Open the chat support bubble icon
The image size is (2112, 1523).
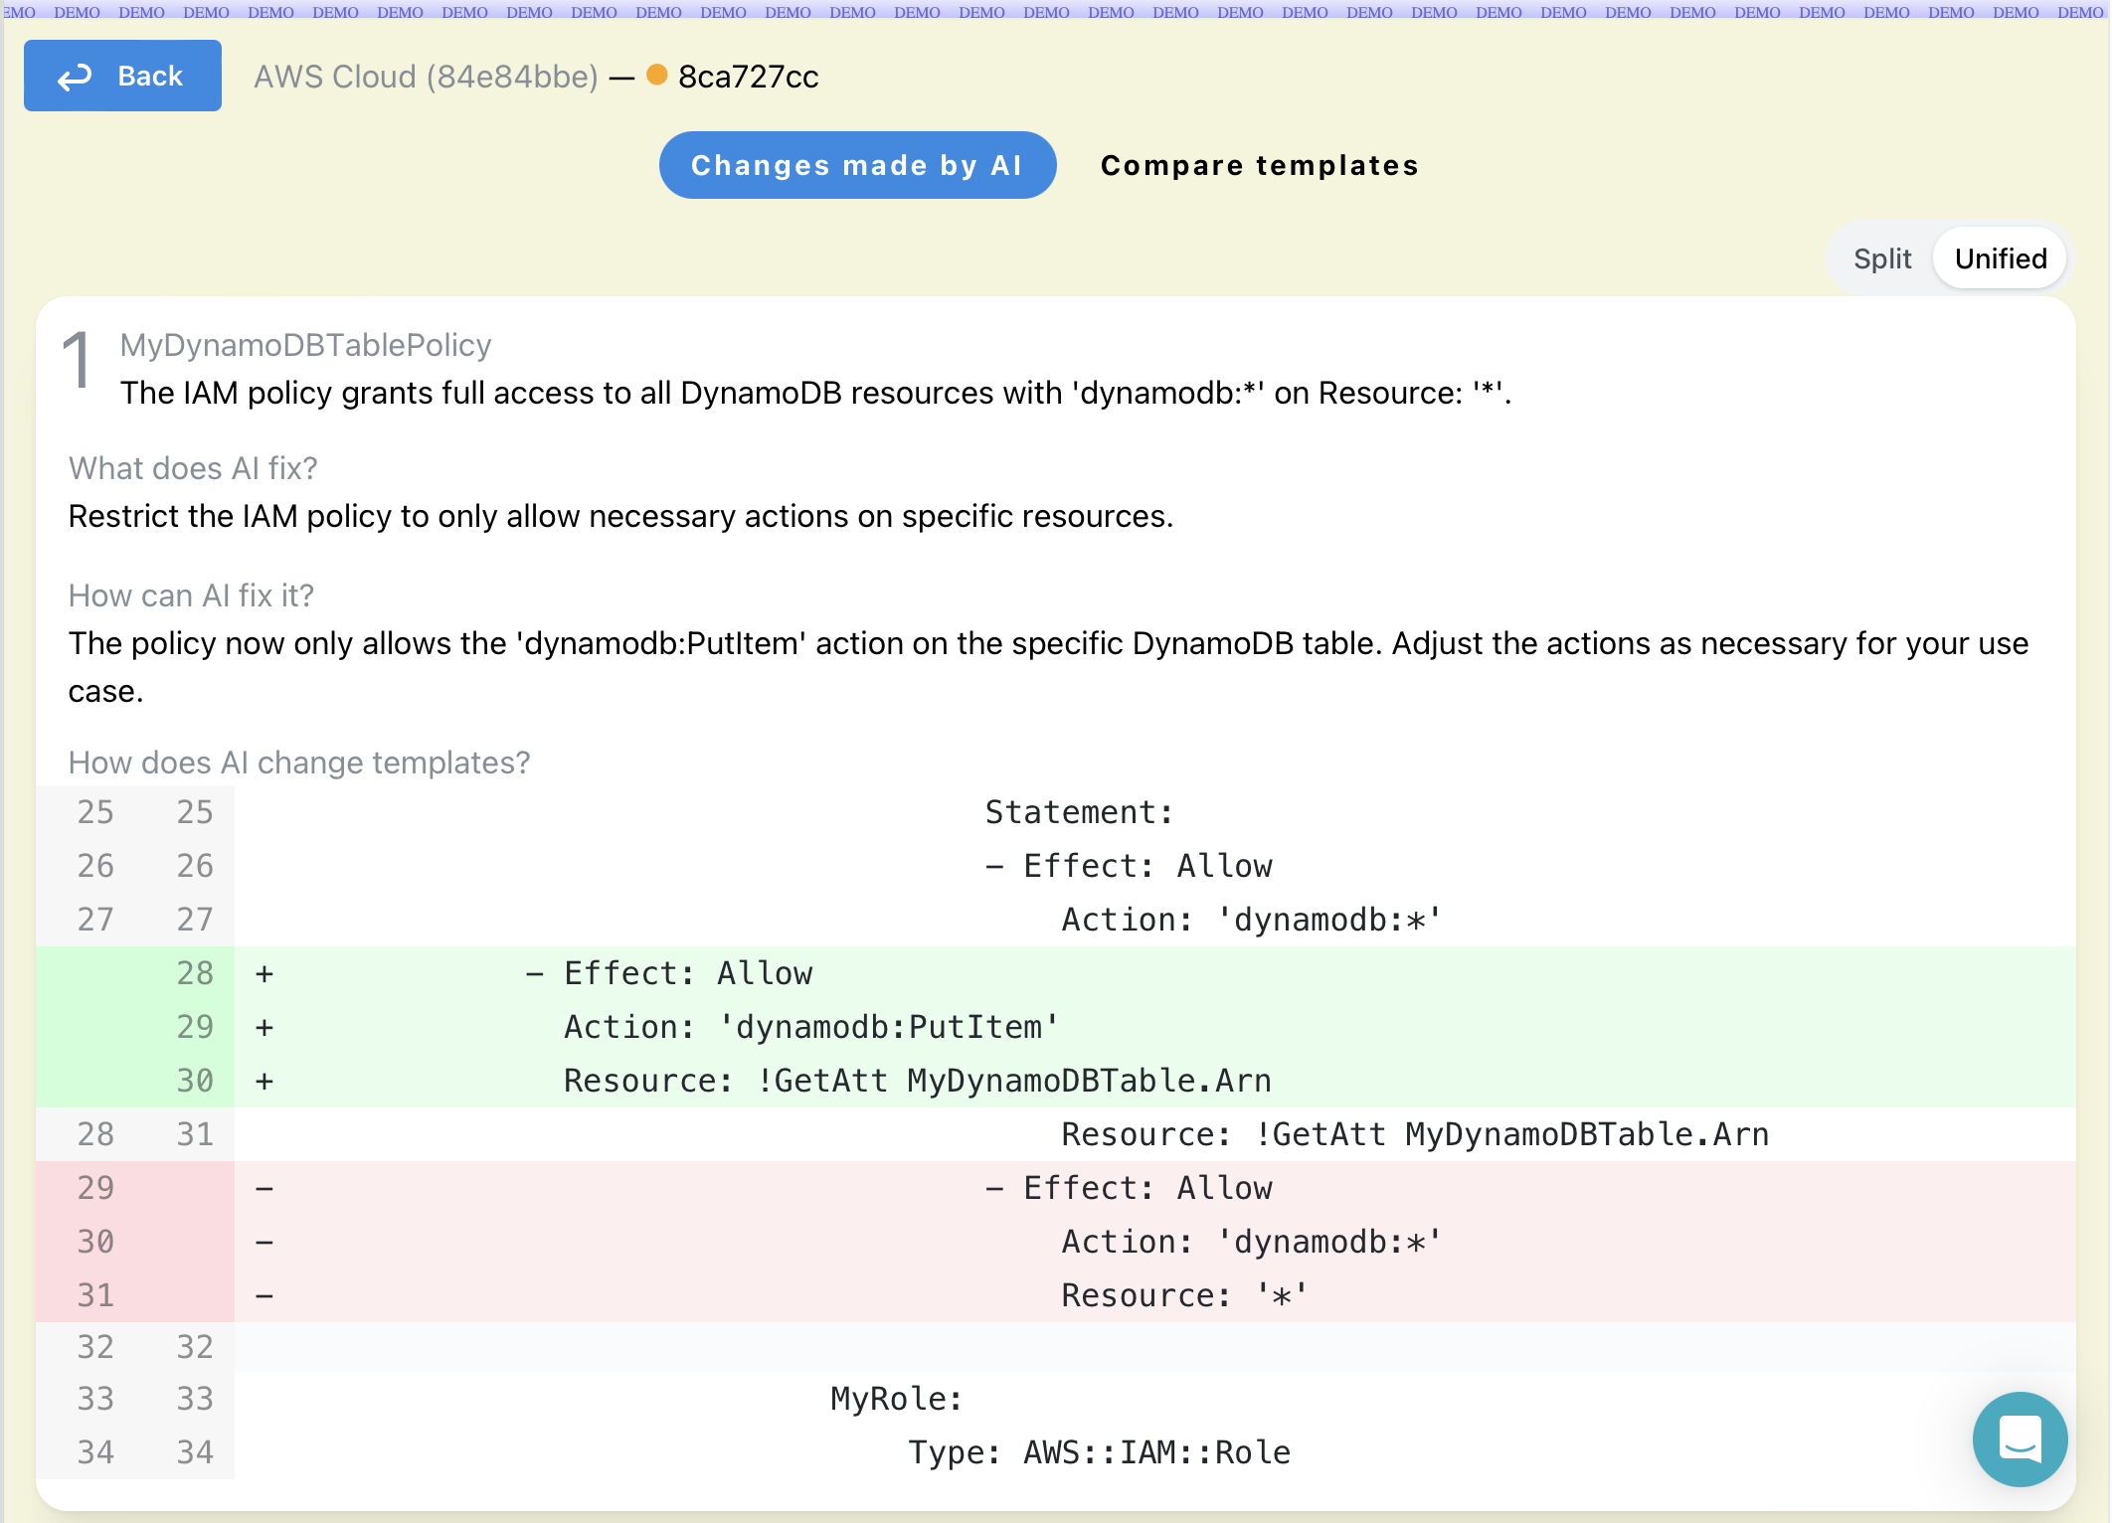pos(2020,1438)
